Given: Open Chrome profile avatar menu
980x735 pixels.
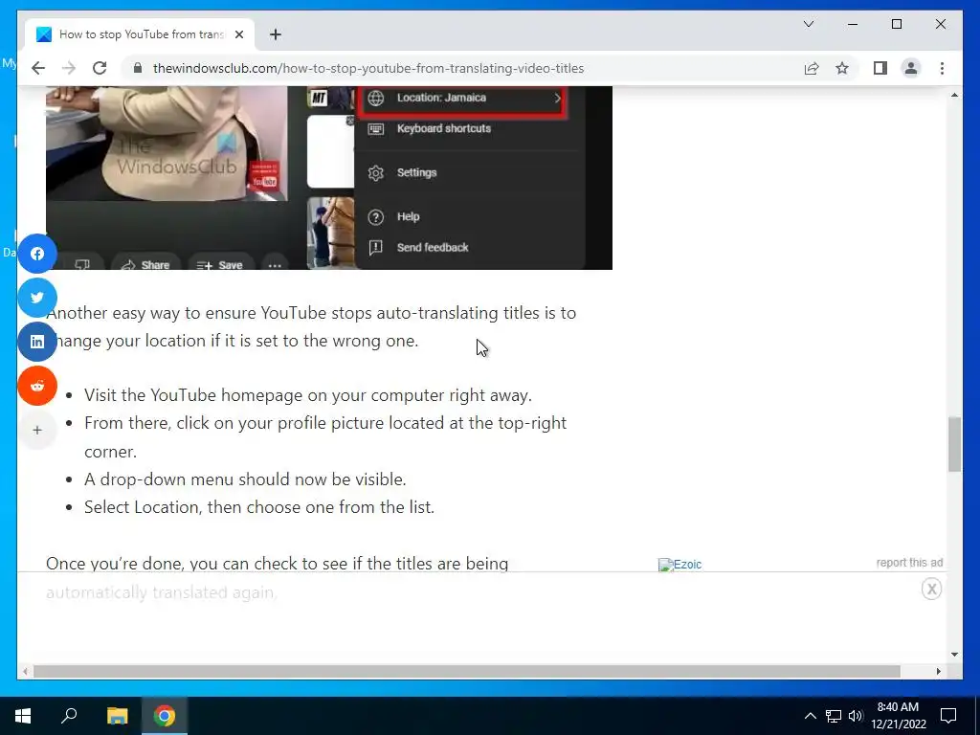Looking at the screenshot, I should tap(911, 68).
